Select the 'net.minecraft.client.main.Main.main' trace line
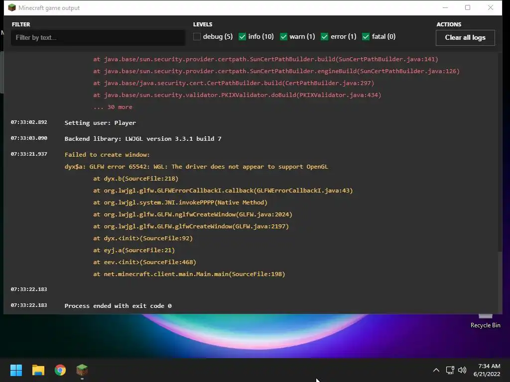This screenshot has height=382, width=510. 189,274
